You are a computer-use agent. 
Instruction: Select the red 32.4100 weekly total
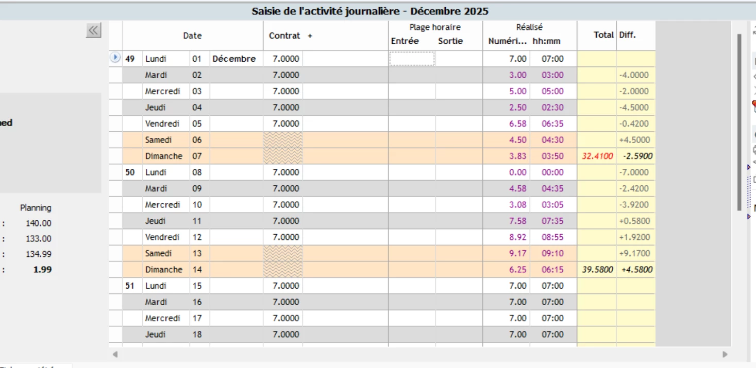coord(597,156)
